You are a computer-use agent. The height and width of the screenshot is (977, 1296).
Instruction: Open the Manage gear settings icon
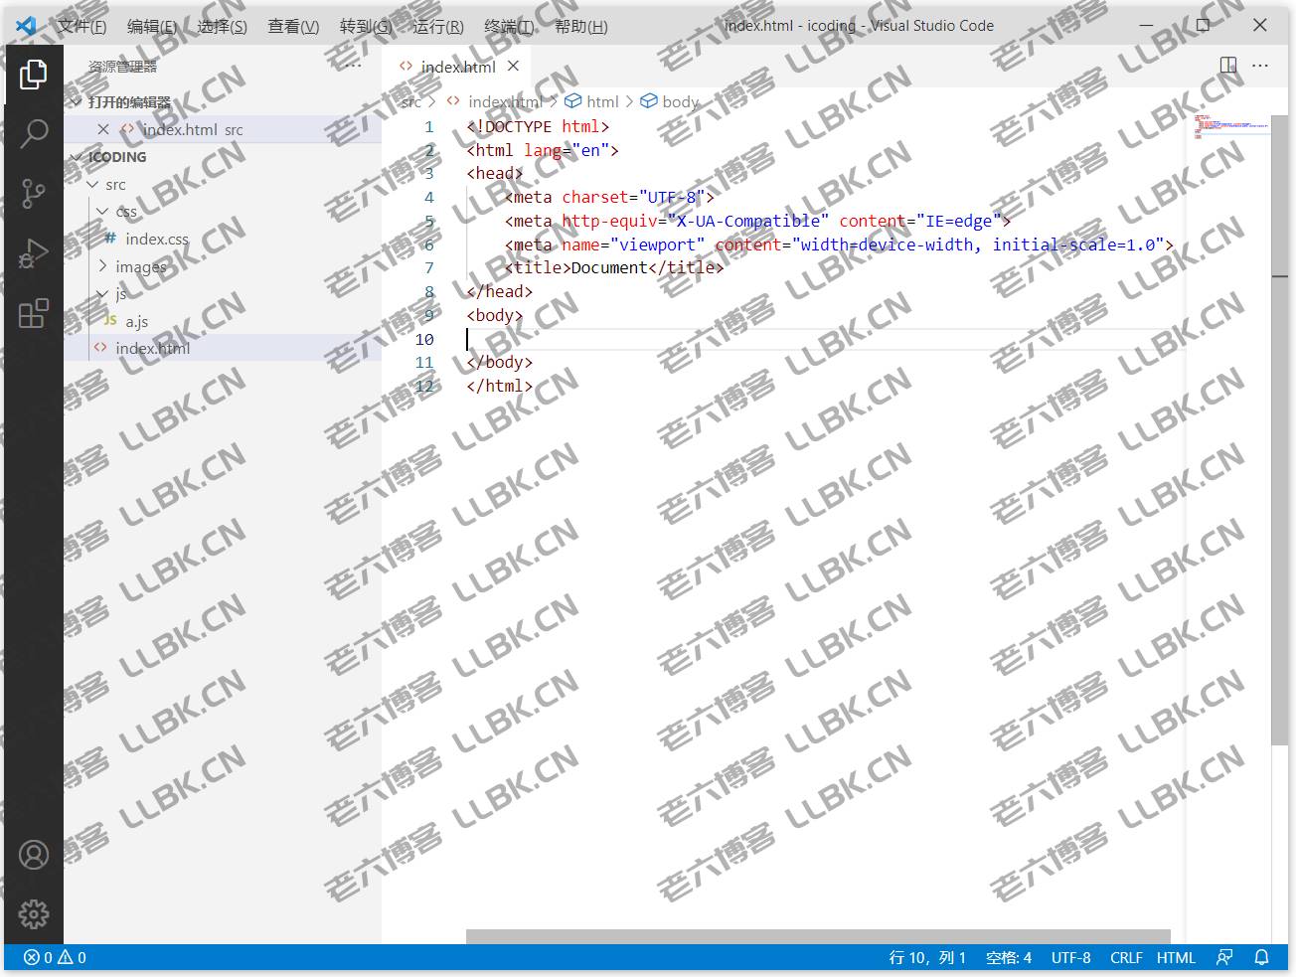pyautogui.click(x=34, y=913)
